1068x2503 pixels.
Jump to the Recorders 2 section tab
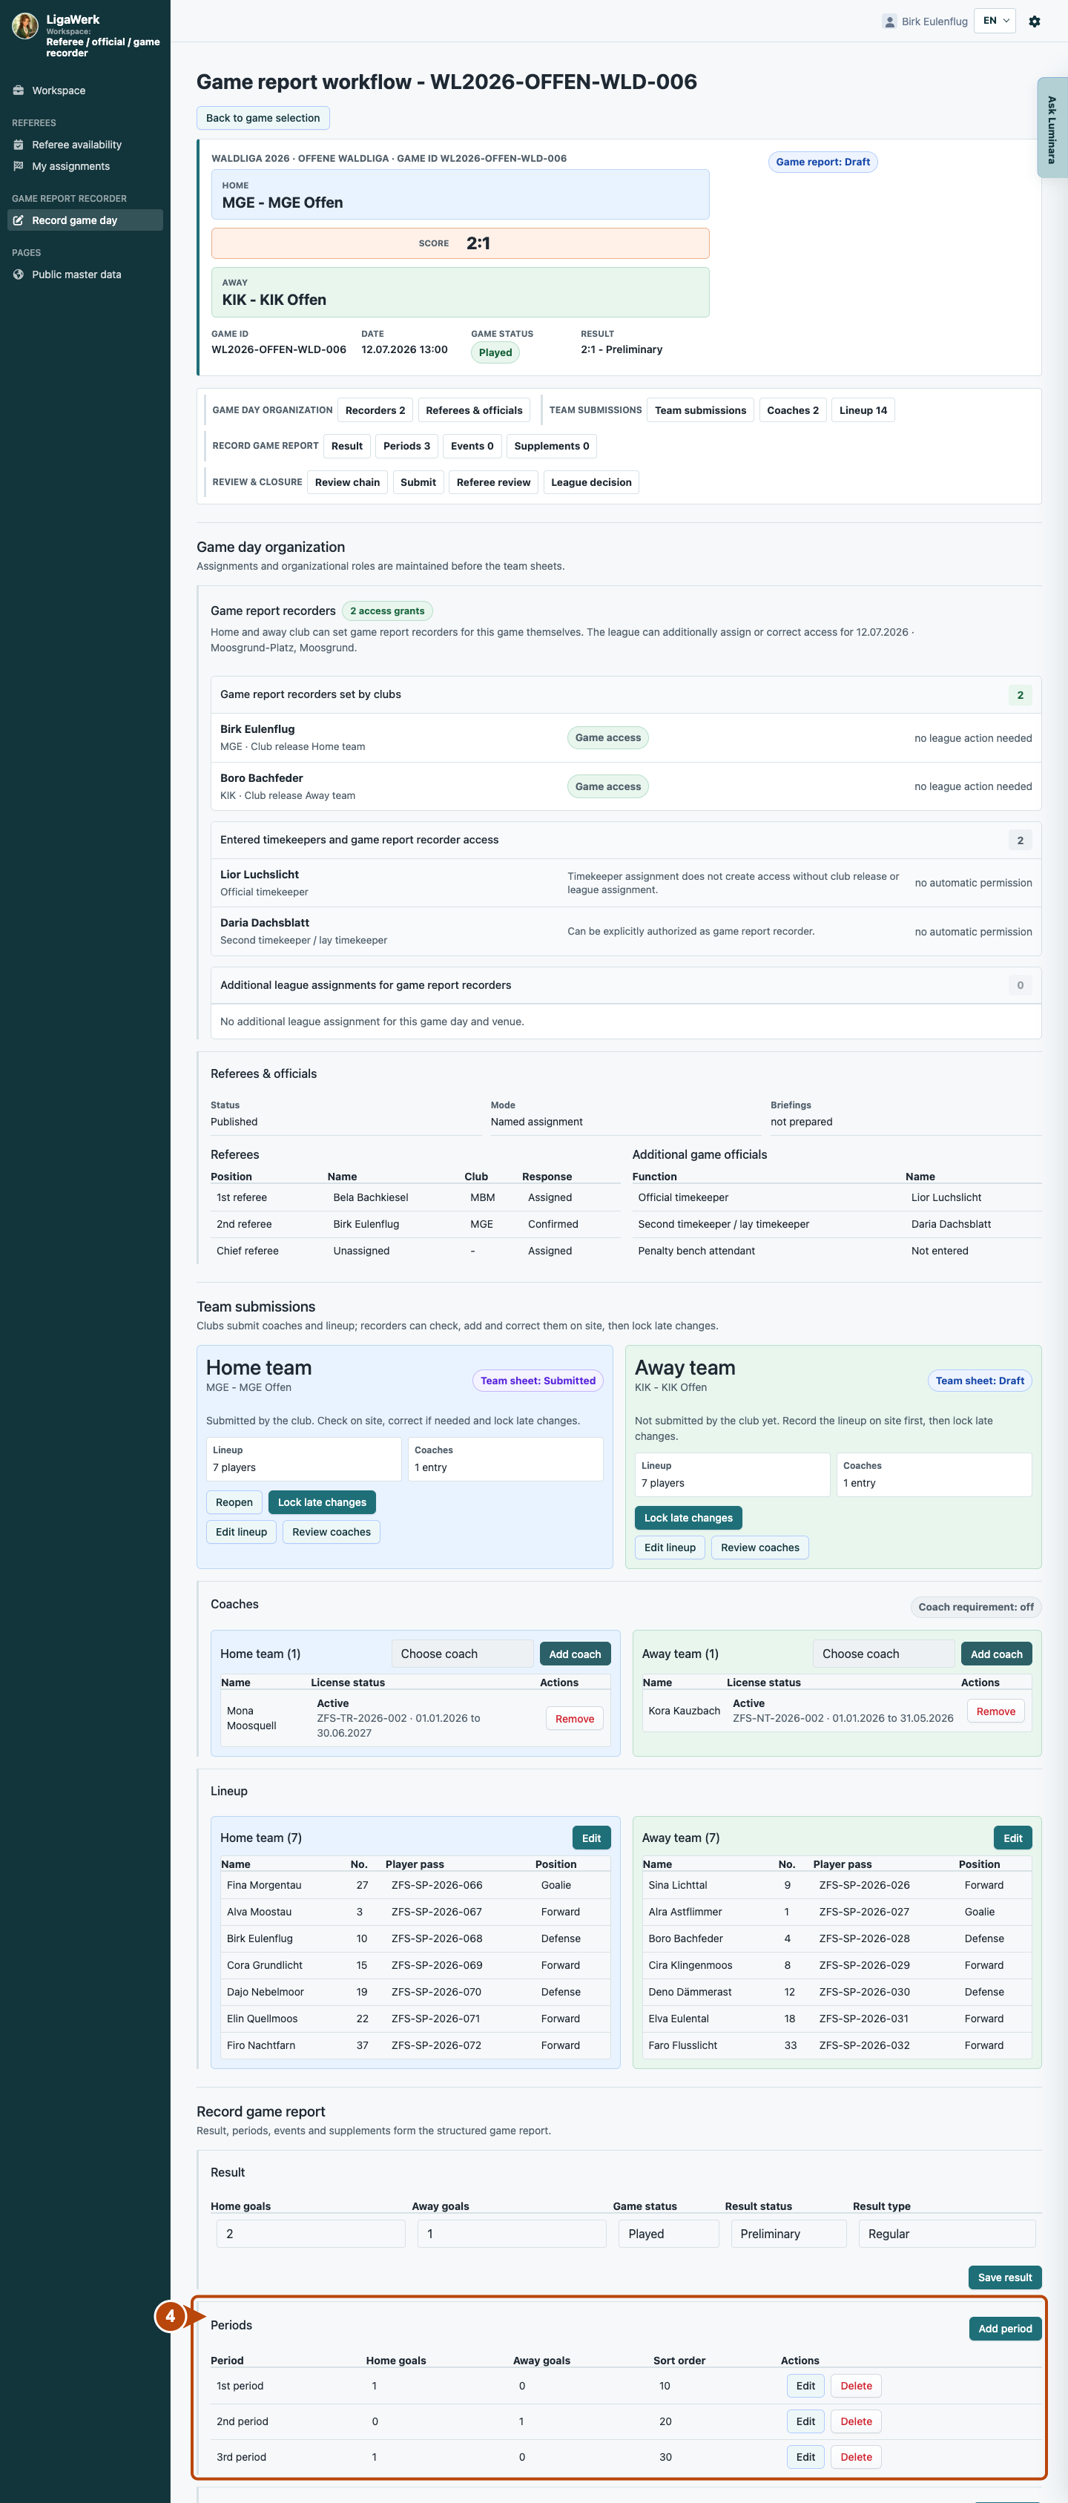(x=375, y=410)
